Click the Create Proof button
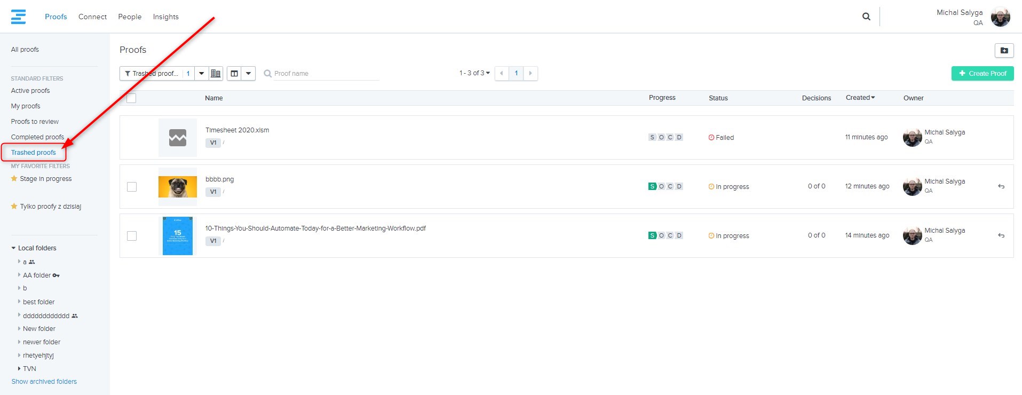The width and height of the screenshot is (1022, 395). point(982,74)
